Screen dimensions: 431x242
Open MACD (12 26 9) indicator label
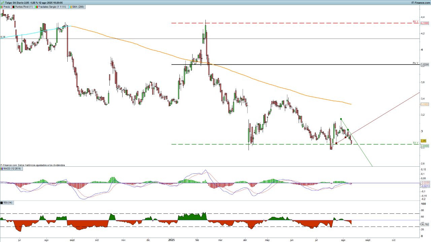(x=12, y=168)
